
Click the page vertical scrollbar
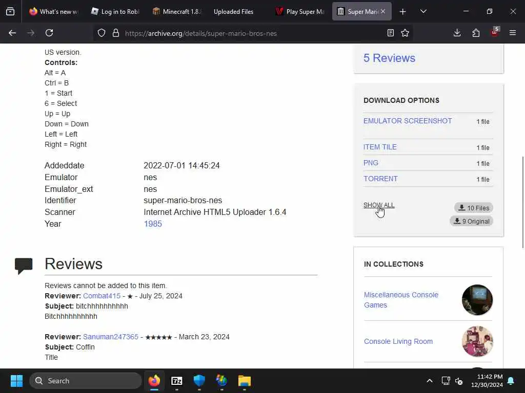click(x=522, y=202)
